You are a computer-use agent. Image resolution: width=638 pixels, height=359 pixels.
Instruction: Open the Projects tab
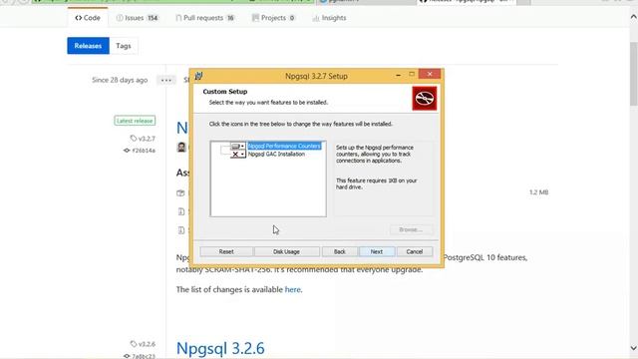tap(273, 18)
